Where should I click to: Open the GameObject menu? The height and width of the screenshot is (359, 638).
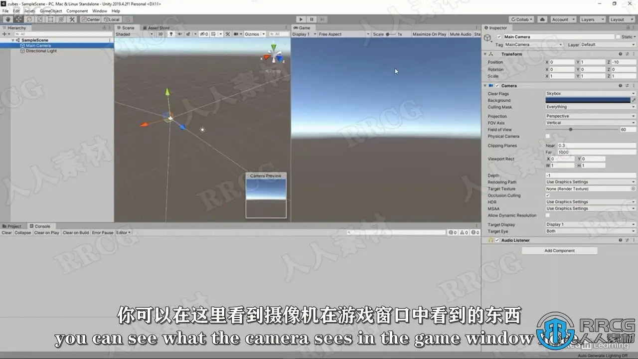point(51,11)
